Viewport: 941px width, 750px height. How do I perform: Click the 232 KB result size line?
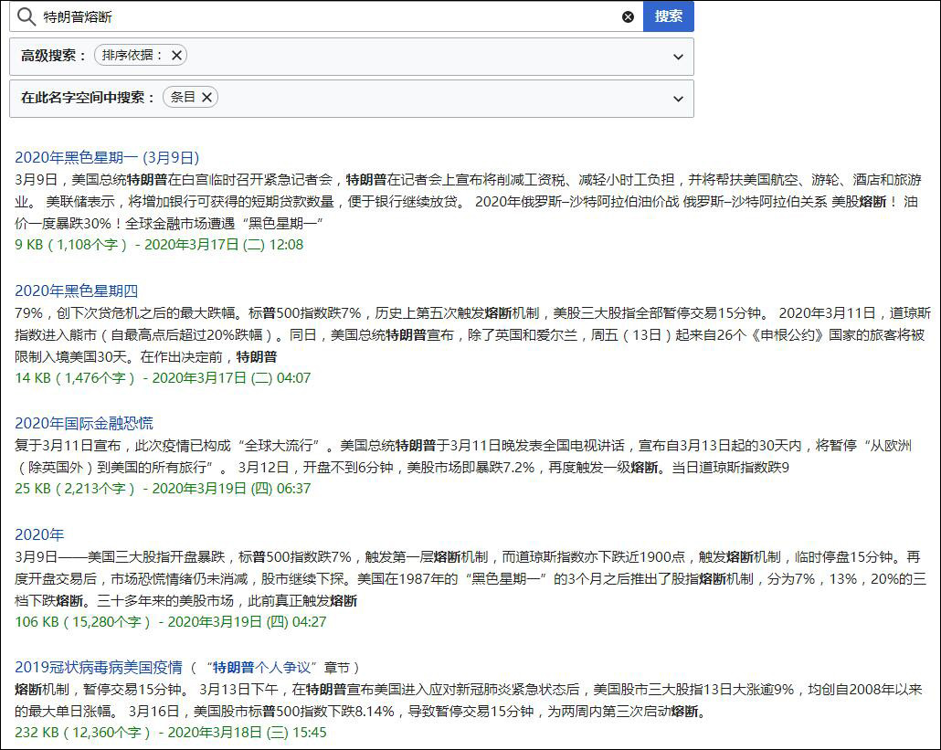pyautogui.click(x=170, y=732)
